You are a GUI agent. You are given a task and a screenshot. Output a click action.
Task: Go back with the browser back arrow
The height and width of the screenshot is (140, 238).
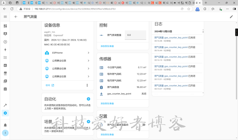pos(4,9)
